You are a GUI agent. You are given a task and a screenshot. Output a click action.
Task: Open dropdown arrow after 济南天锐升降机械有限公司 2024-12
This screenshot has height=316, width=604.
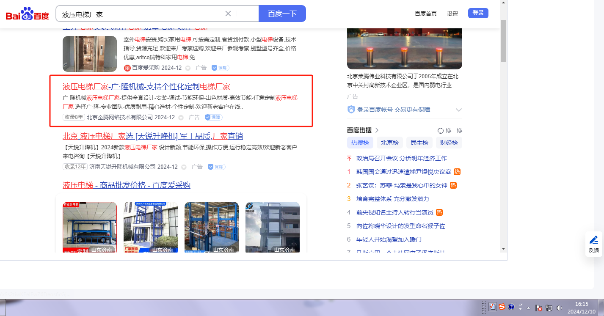(184, 167)
